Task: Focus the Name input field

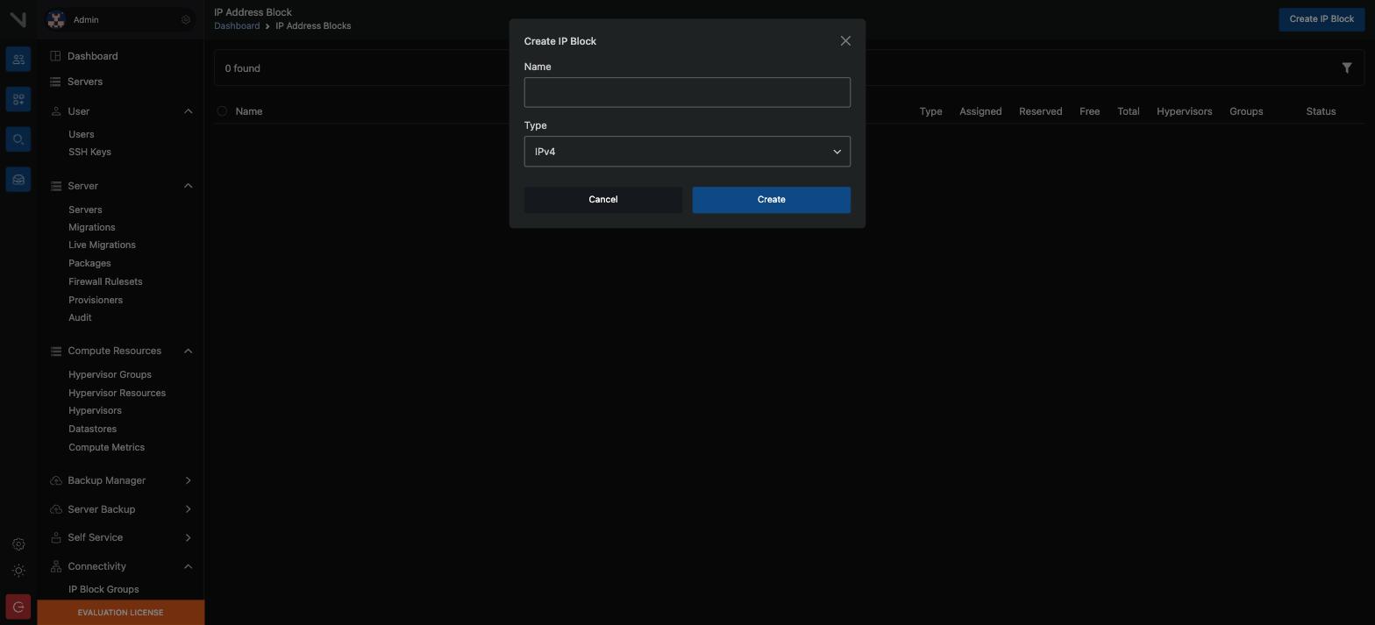Action: [x=687, y=92]
